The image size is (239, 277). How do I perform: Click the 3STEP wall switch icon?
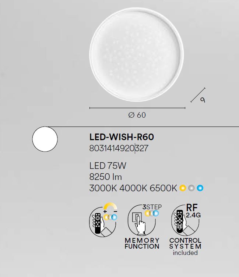pyautogui.click(x=145, y=220)
